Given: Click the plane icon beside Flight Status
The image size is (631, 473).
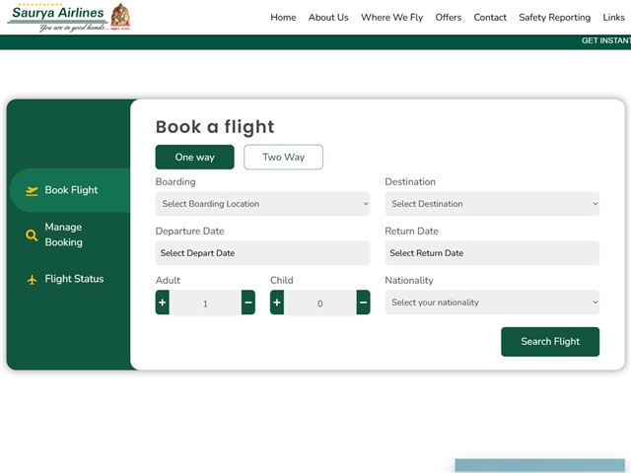Looking at the screenshot, I should (x=32, y=280).
